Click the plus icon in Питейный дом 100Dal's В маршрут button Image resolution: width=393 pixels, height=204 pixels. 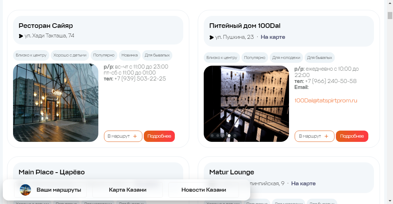(326, 136)
